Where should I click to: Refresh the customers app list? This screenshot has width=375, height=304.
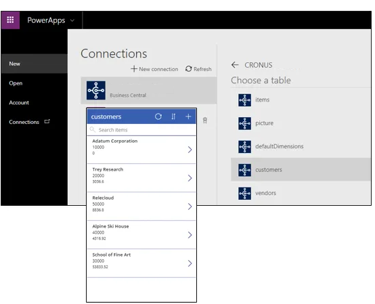tap(158, 116)
